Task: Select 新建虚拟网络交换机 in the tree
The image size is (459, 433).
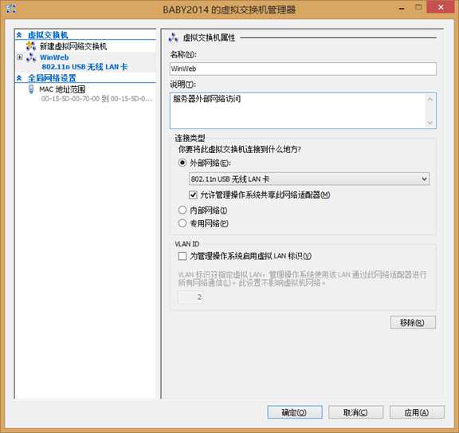Action: pos(73,46)
